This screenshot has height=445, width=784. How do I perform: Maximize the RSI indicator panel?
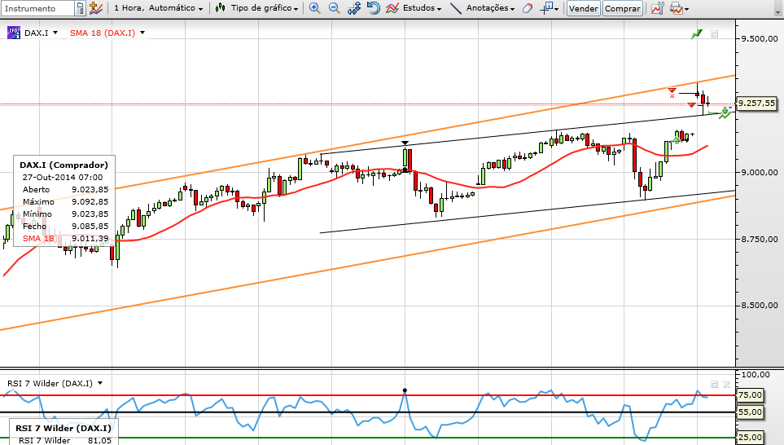(x=715, y=385)
